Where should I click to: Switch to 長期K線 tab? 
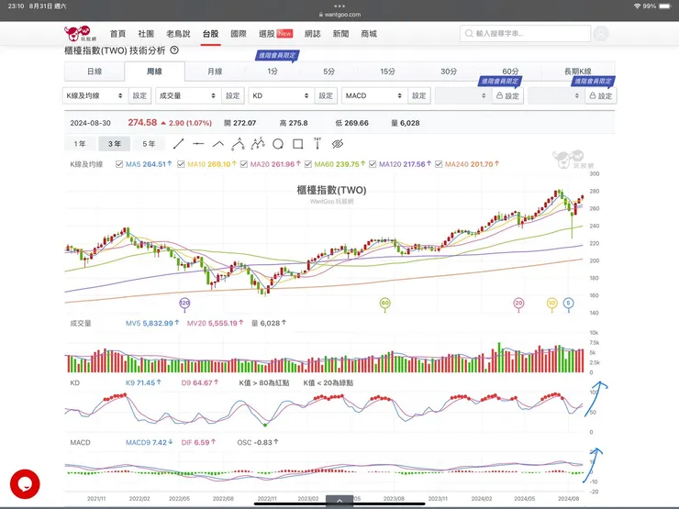click(x=578, y=72)
